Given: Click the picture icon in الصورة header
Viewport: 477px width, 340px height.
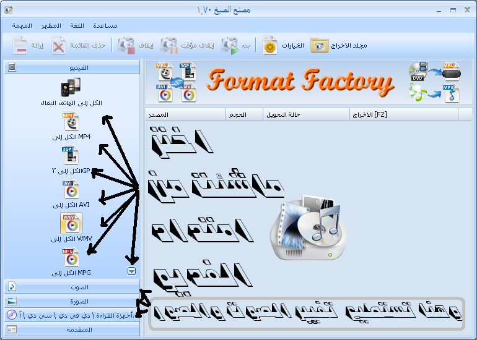Looking at the screenshot, I should [12, 301].
